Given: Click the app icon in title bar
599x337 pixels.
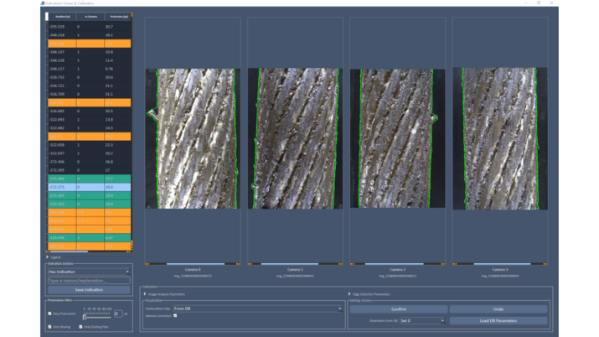Looking at the screenshot, I should 44,3.
